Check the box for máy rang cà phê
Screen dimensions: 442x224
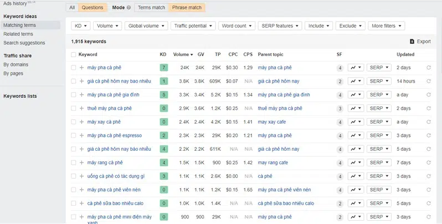(74, 162)
